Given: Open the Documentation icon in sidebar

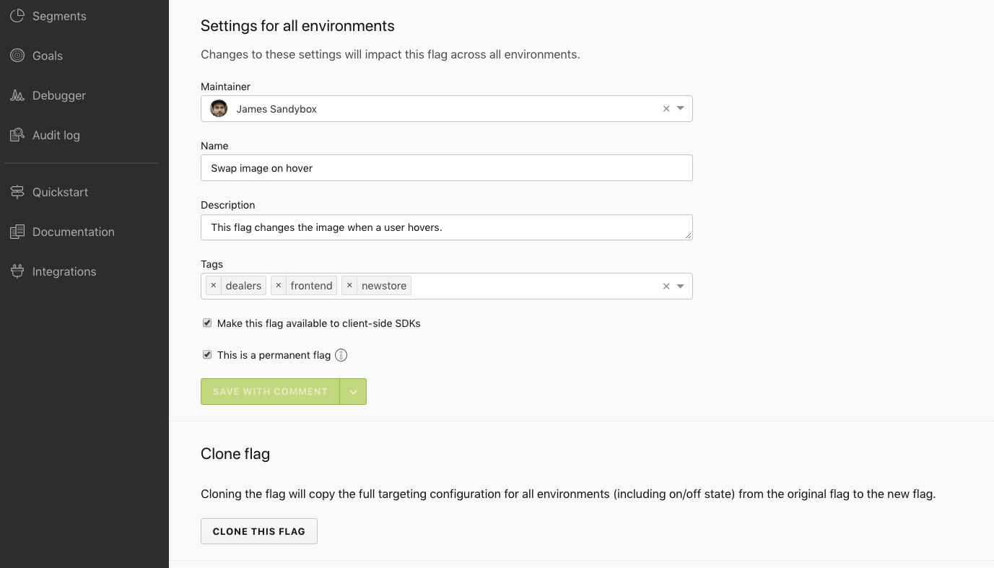Looking at the screenshot, I should click(17, 232).
